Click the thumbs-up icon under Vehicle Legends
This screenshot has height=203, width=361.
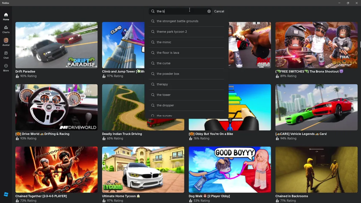(x=278, y=138)
